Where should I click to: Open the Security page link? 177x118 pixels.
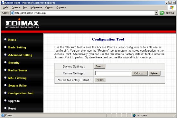click(x=14, y=63)
